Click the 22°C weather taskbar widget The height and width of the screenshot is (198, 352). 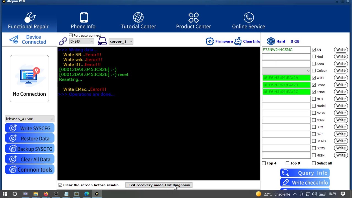273,194
